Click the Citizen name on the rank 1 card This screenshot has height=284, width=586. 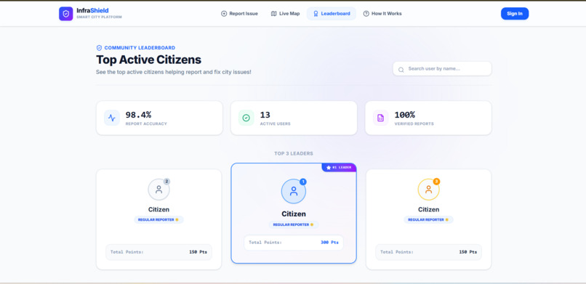pos(294,214)
